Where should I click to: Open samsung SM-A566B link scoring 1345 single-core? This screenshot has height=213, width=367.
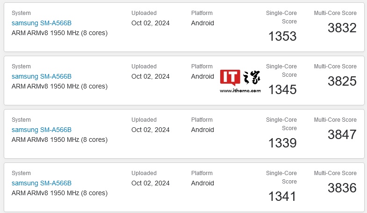click(42, 76)
